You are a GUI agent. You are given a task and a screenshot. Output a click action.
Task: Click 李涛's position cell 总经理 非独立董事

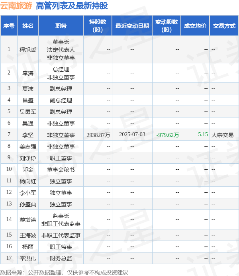pos(61,73)
